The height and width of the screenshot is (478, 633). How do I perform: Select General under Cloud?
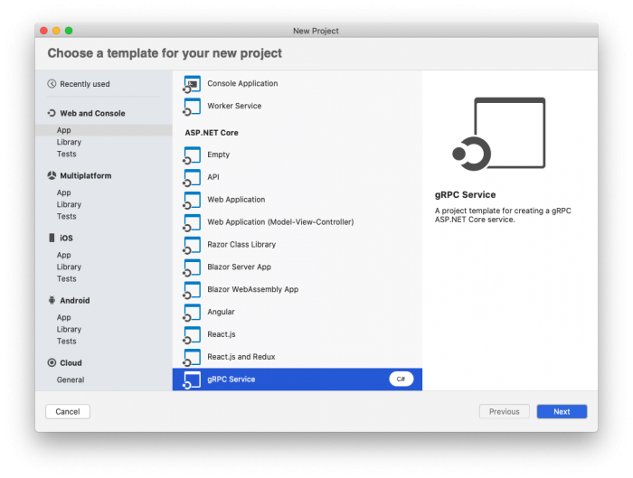pos(71,380)
